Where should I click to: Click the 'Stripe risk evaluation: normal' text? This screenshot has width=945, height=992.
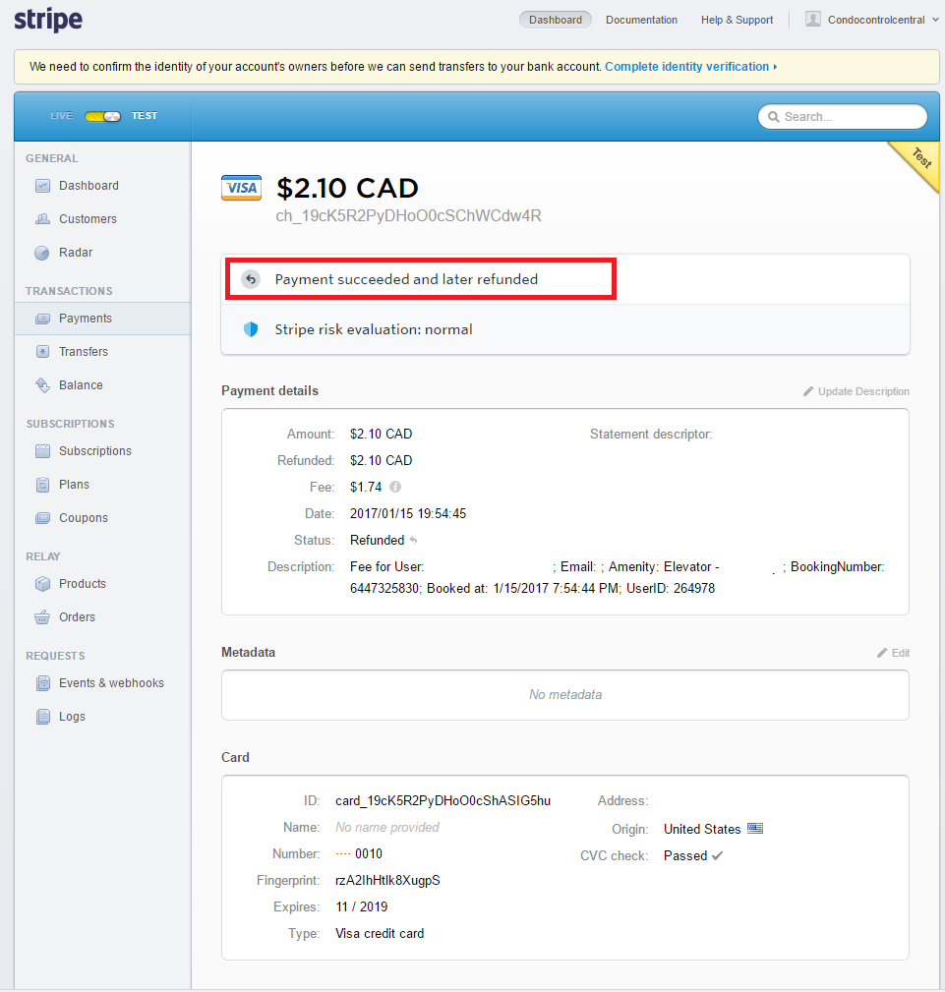point(374,329)
